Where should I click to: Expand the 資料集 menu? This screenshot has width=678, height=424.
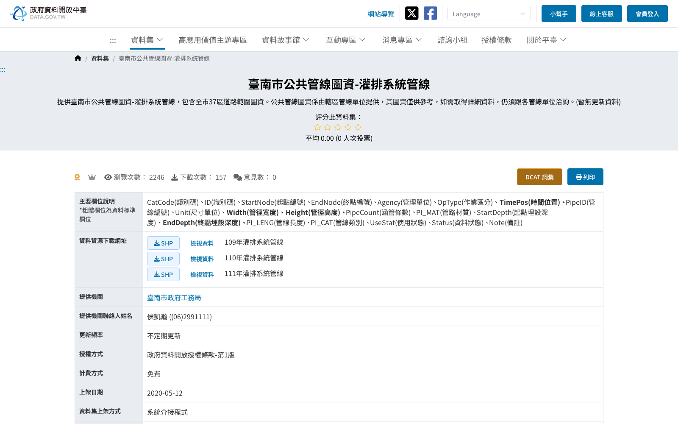[147, 40]
